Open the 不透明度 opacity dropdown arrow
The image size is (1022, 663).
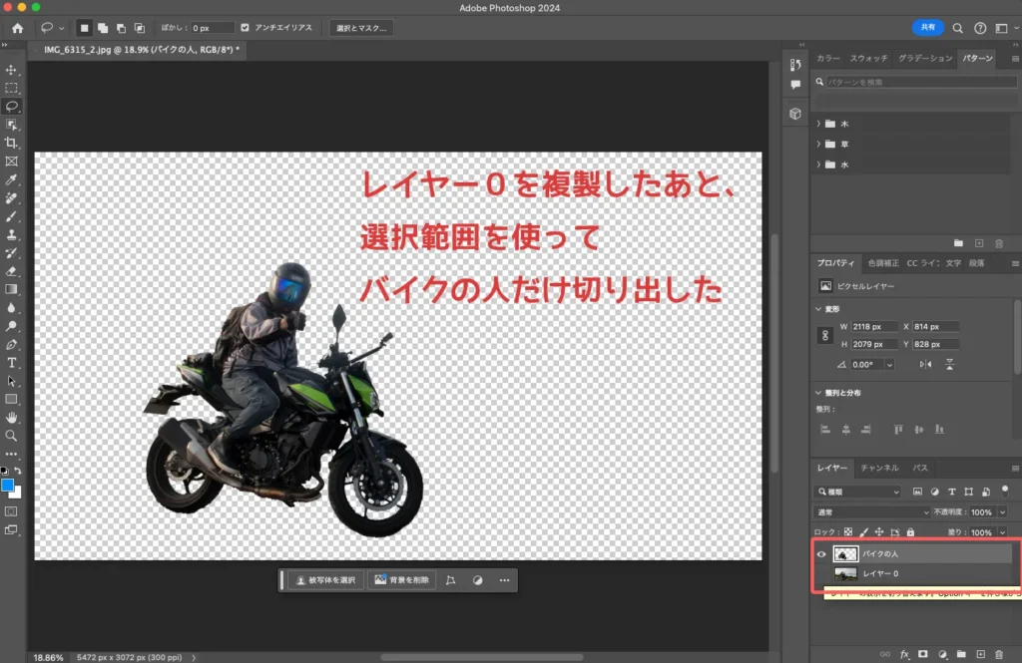[x=1001, y=511]
